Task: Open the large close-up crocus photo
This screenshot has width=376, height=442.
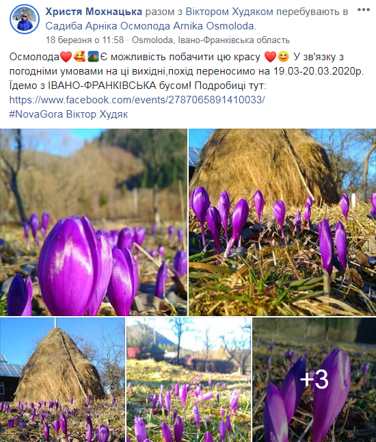Action: 94,222
